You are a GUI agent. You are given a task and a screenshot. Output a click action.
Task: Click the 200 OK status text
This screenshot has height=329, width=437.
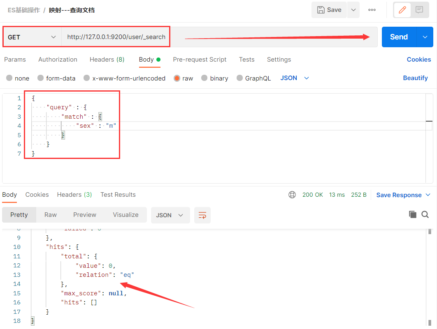[x=312, y=195]
